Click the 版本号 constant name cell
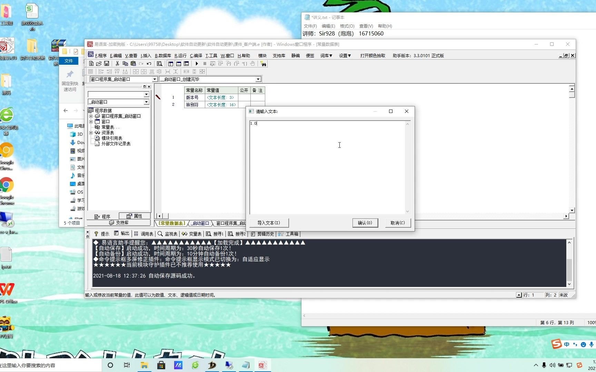 pos(195,97)
